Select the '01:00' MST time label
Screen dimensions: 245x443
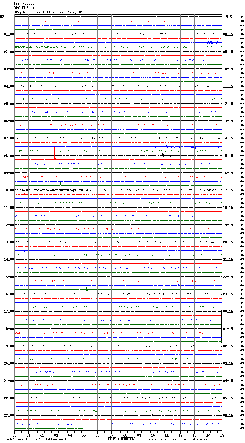pyautogui.click(x=9, y=34)
